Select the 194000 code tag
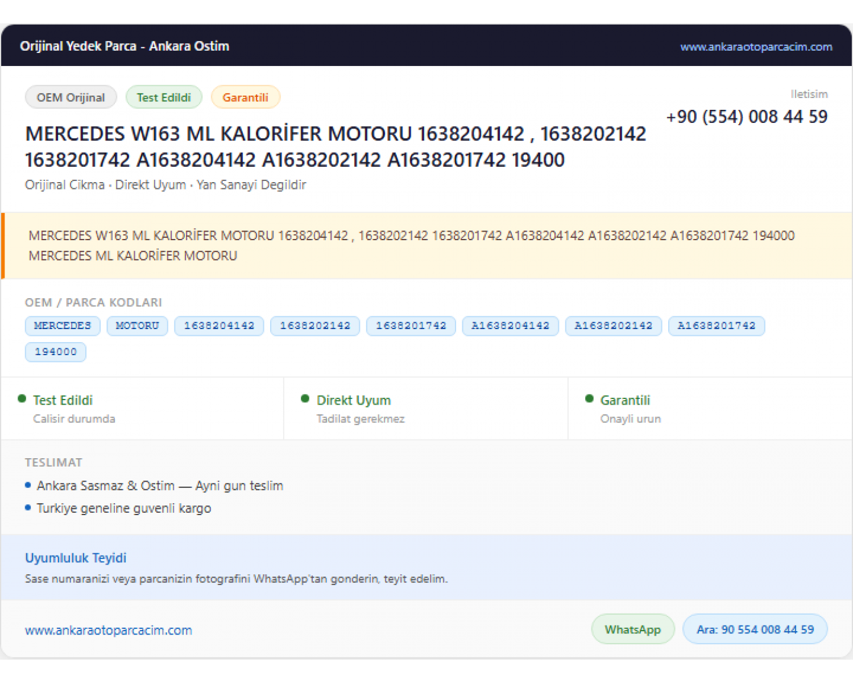The image size is (853, 683). (56, 352)
